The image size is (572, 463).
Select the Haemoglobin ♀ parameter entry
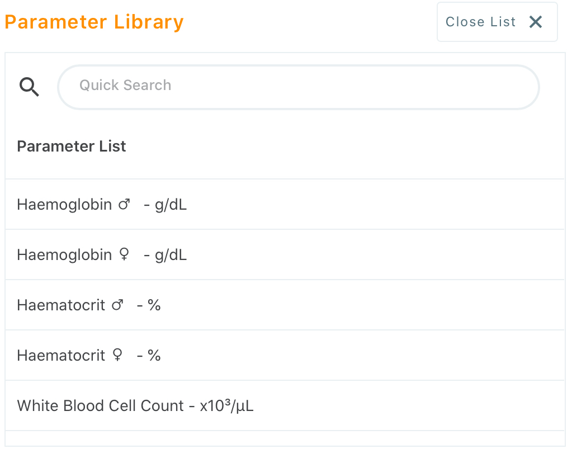[x=102, y=254]
